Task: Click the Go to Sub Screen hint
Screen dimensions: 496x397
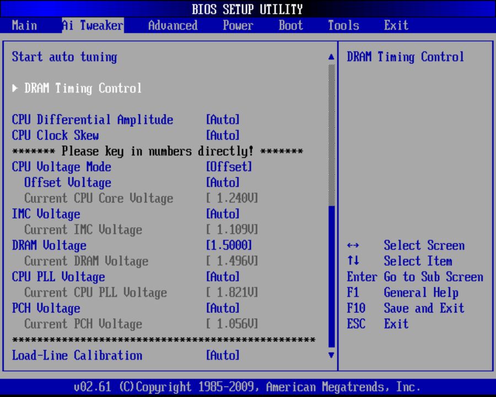Action: point(415,277)
